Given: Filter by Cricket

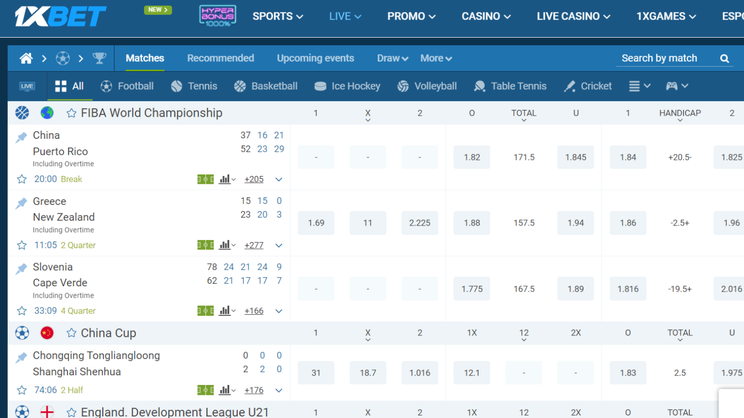Looking at the screenshot, I should coord(588,86).
